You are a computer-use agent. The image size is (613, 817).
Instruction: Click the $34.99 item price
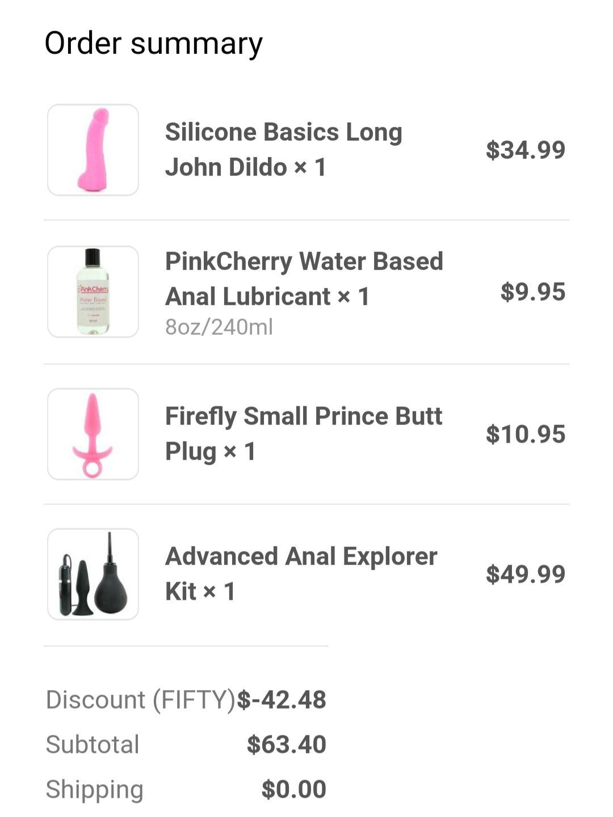pos(526,150)
